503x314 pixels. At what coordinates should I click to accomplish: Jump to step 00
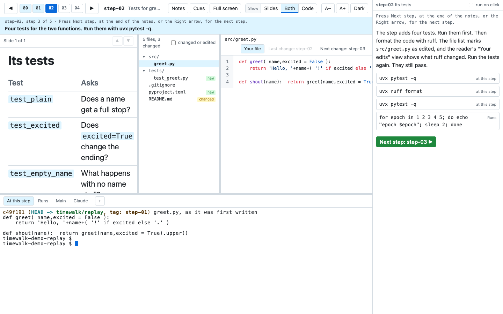(x=25, y=8)
